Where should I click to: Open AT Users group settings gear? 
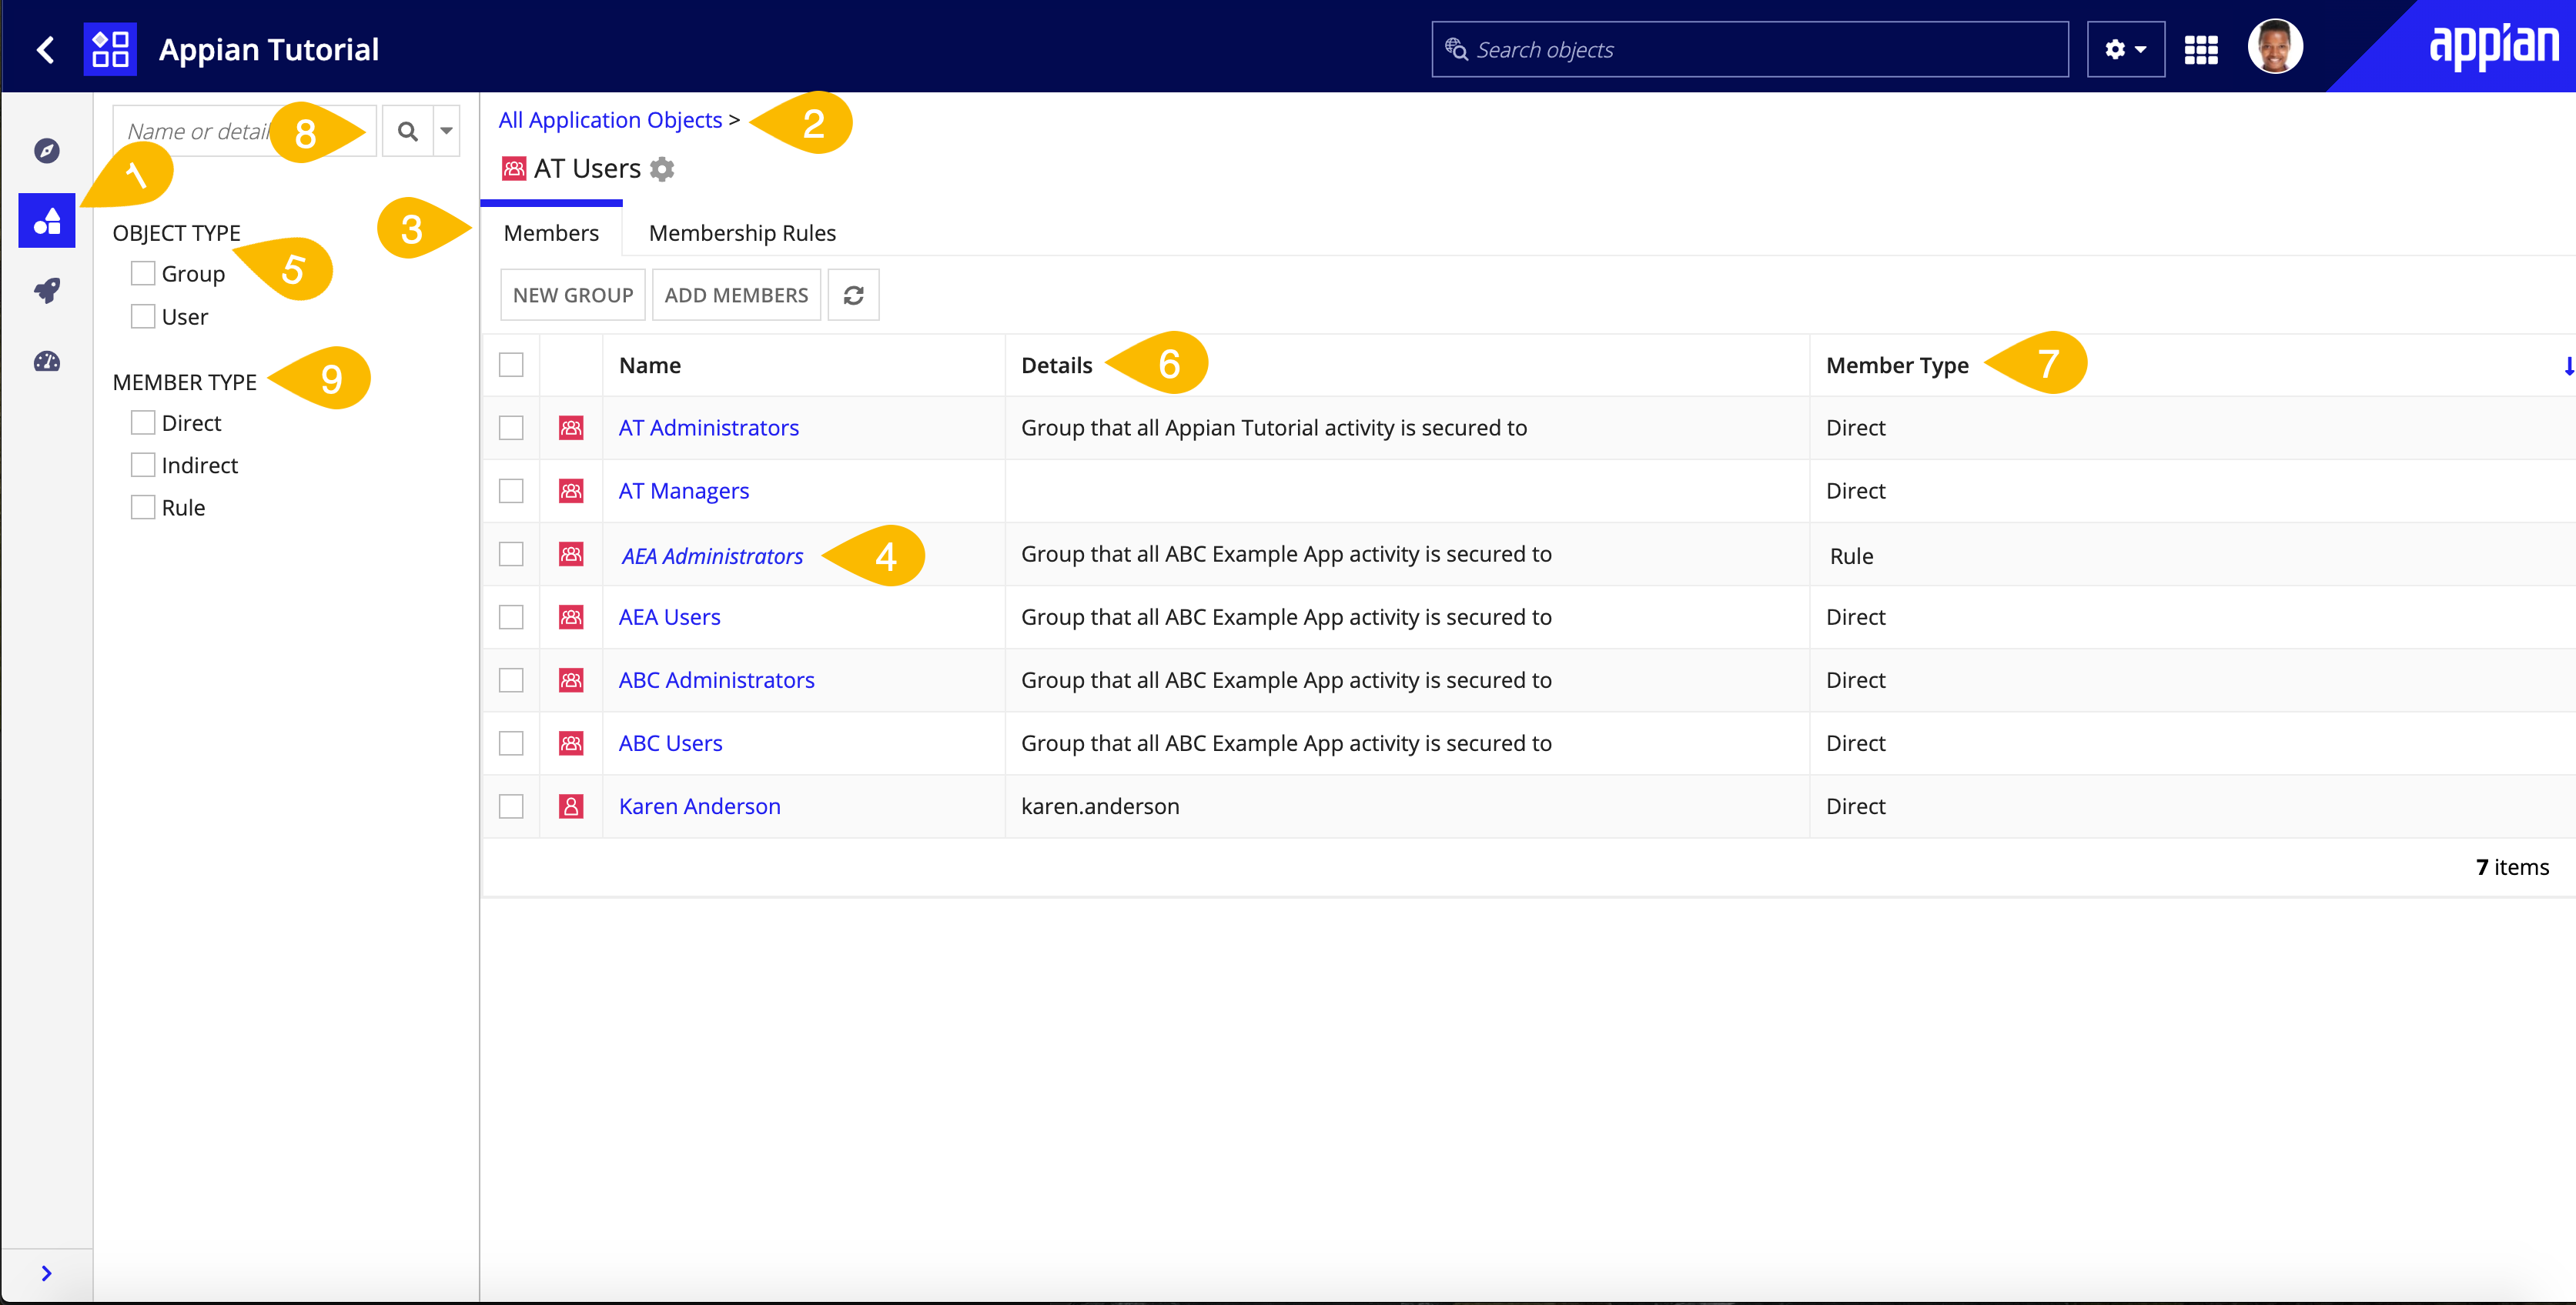click(662, 169)
